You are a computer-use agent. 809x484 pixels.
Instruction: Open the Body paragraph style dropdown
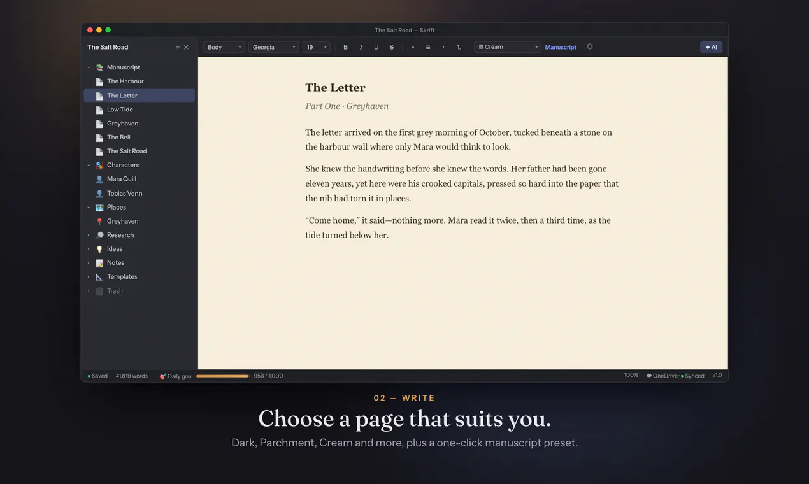(224, 47)
